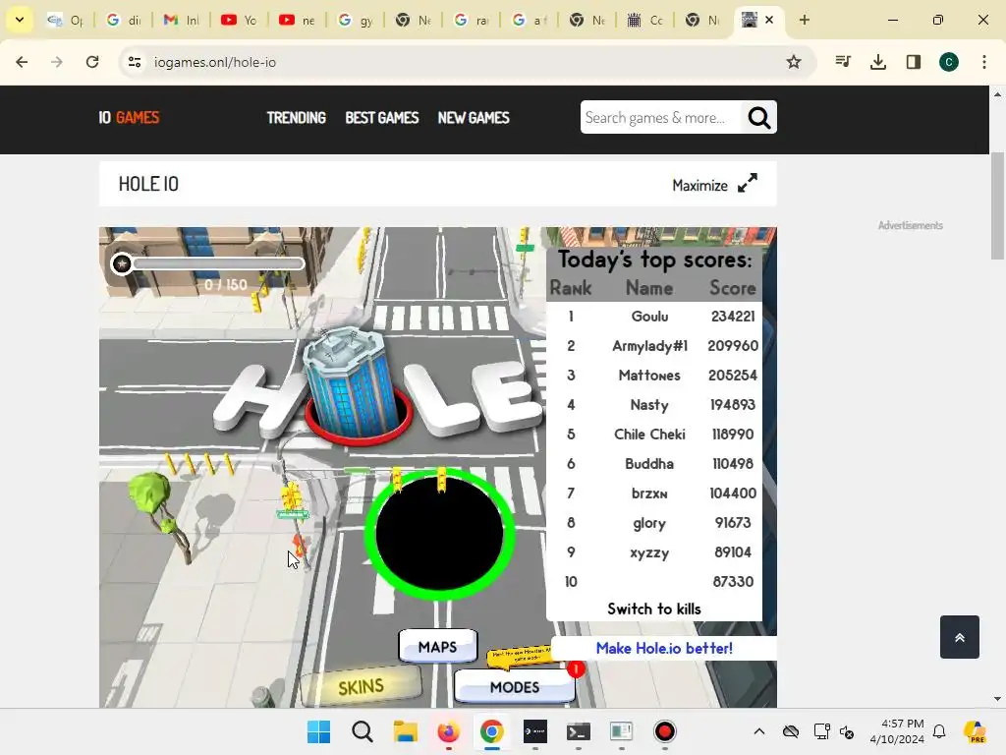Viewport: 1006px width, 755px height.
Task: Go to IO GAMES home logo
Action: (129, 118)
